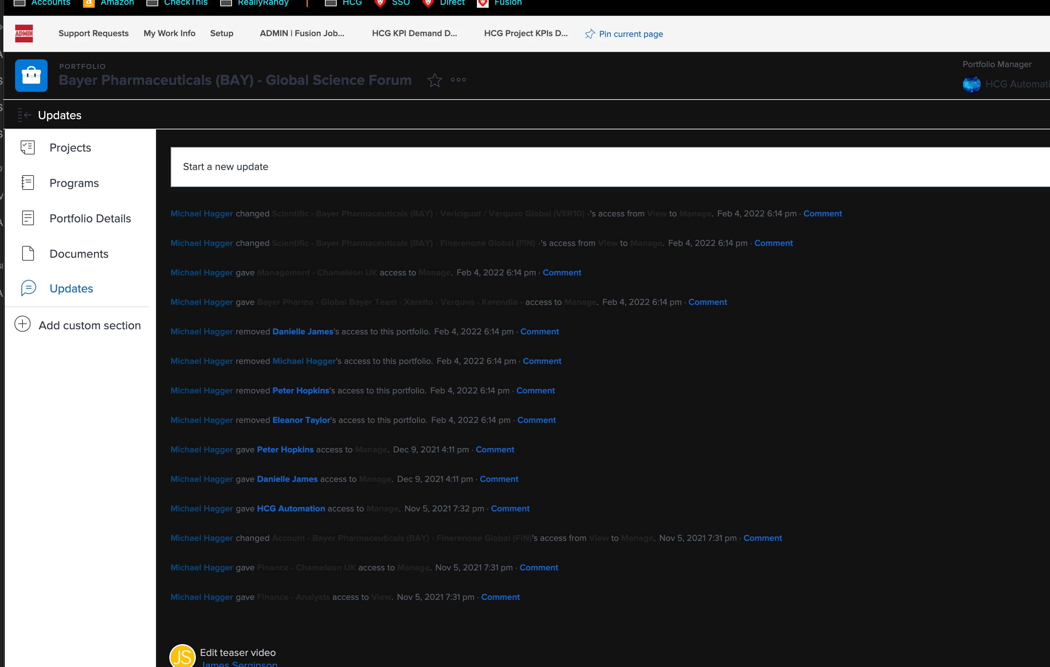
Task: Click the Portfolio Details icon
Action: pyautogui.click(x=28, y=218)
